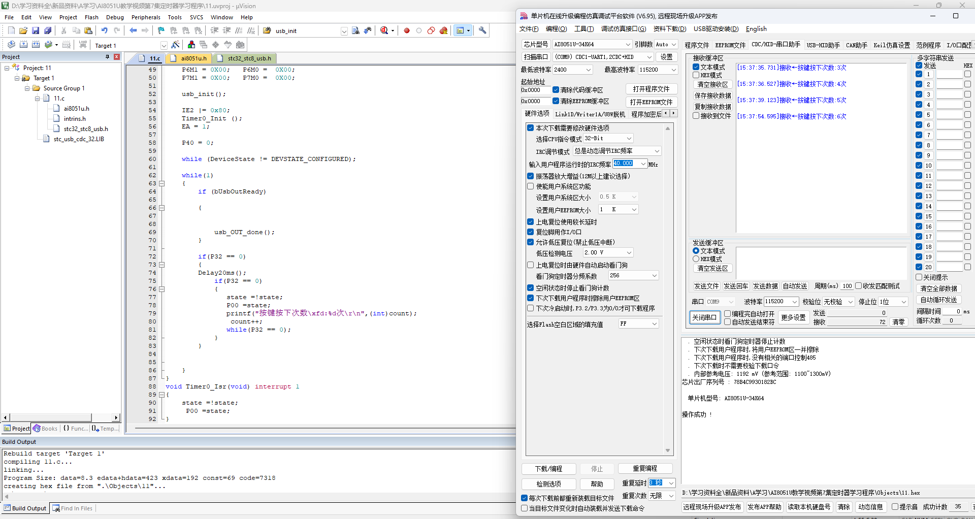
Task: Open the Target 1 selection dropdown
Action: [164, 45]
